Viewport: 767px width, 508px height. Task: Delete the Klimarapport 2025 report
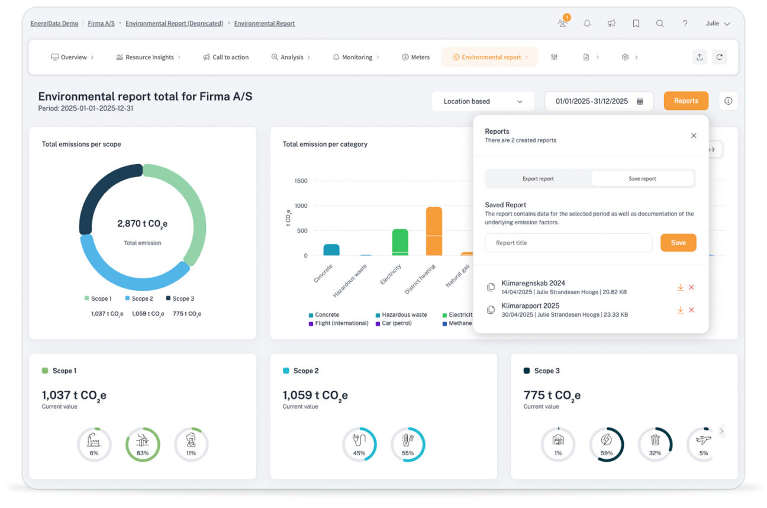(691, 310)
